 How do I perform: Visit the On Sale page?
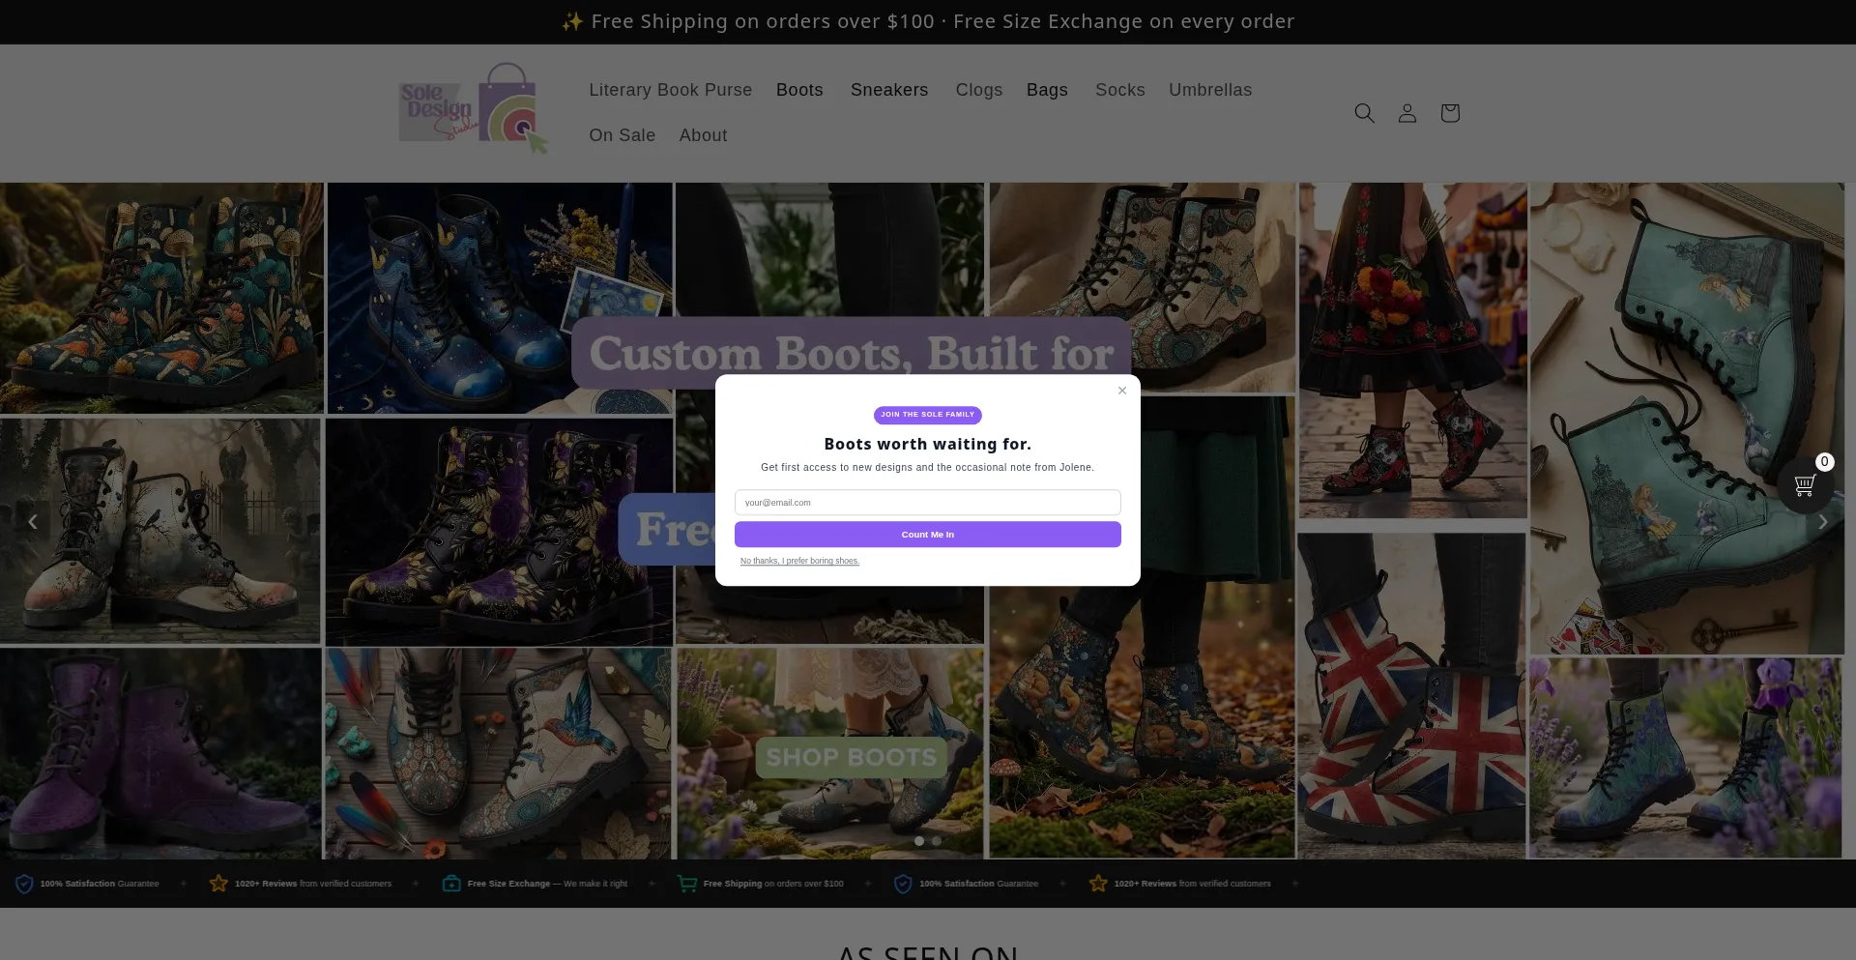tap(622, 135)
